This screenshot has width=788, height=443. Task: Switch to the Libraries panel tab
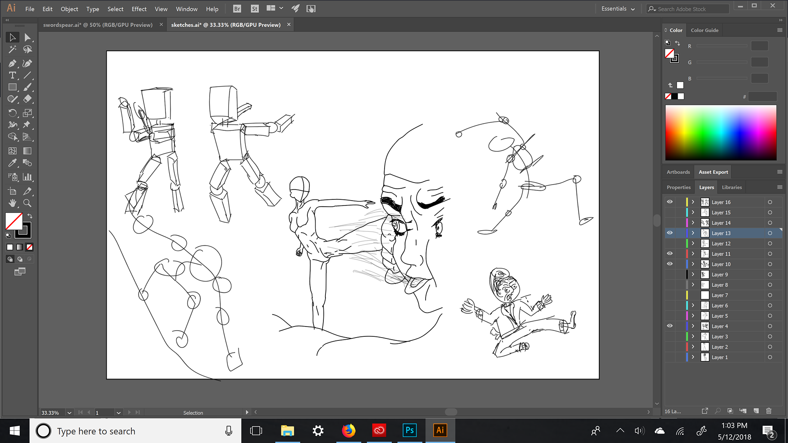[732, 187]
